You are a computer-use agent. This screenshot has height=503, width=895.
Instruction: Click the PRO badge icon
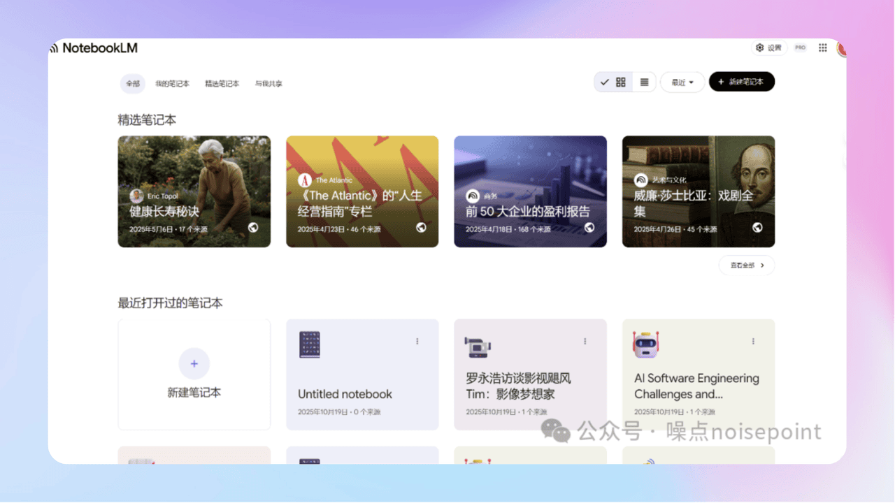point(800,48)
